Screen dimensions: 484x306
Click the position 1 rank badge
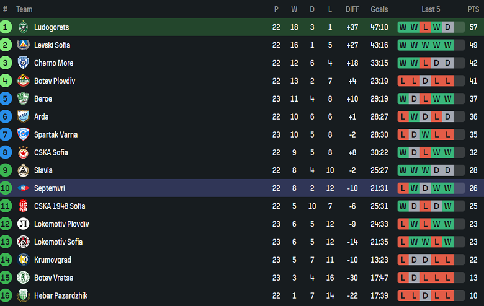point(6,27)
